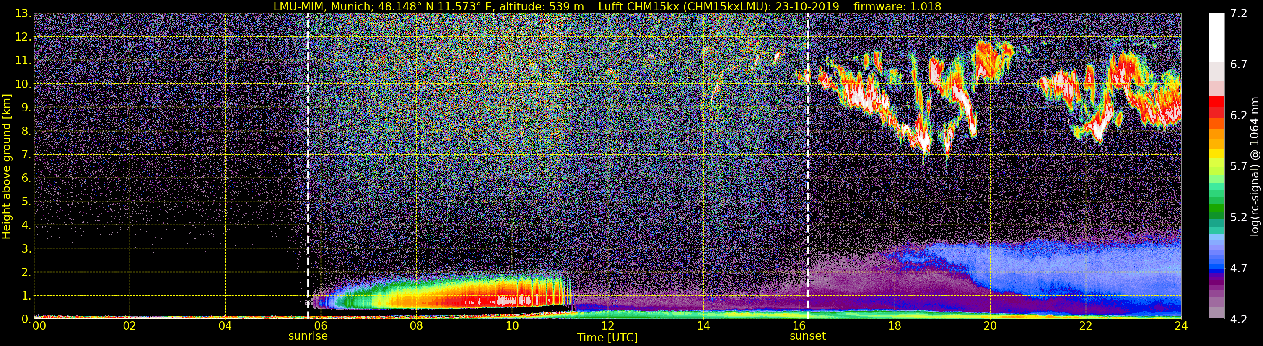Click the '13.' tick on the height axis
The width and height of the screenshot is (1263, 346).
click(x=23, y=14)
